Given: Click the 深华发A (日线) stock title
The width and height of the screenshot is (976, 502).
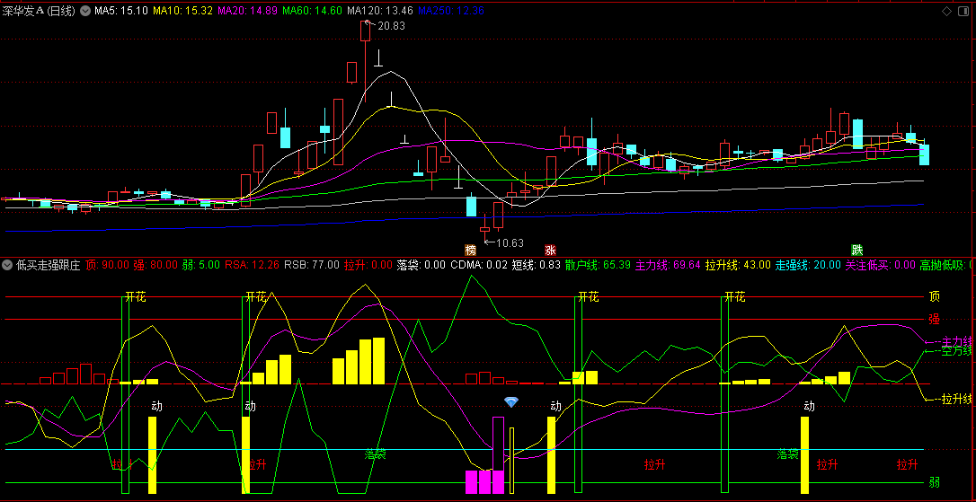Looking at the screenshot, I should pyautogui.click(x=40, y=11).
